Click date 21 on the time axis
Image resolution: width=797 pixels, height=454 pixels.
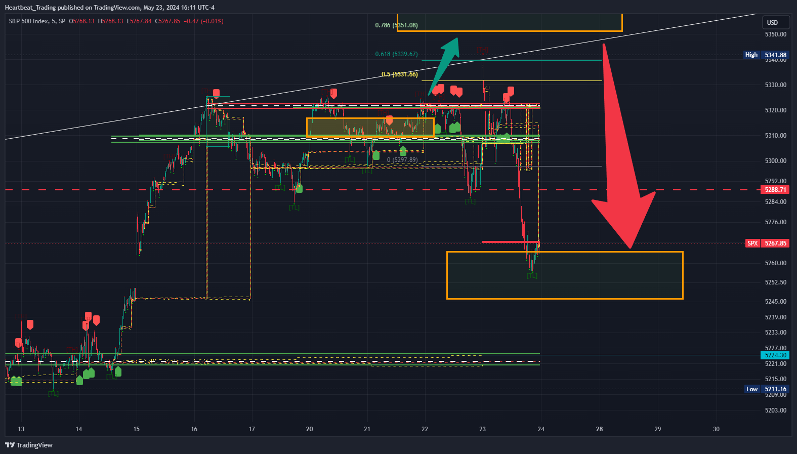[367, 429]
